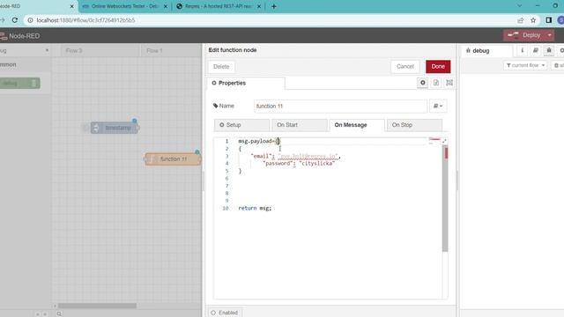Image resolution: width=564 pixels, height=317 pixels.
Task: Toggle the Enabled state of the node
Action: pos(225,313)
